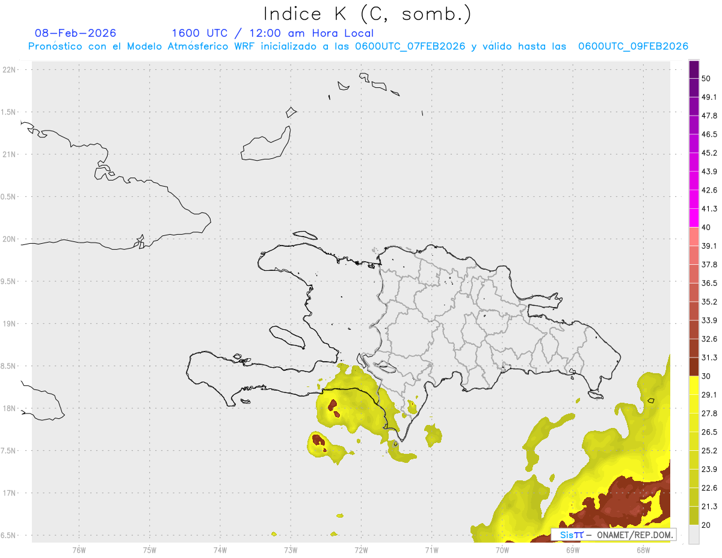
Task: Click the colorbar value '30'
Action: [x=706, y=376]
